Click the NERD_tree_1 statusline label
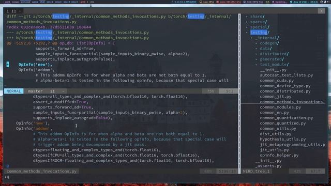Viewport: 331px width, 186px height. pyautogui.click(x=256, y=171)
